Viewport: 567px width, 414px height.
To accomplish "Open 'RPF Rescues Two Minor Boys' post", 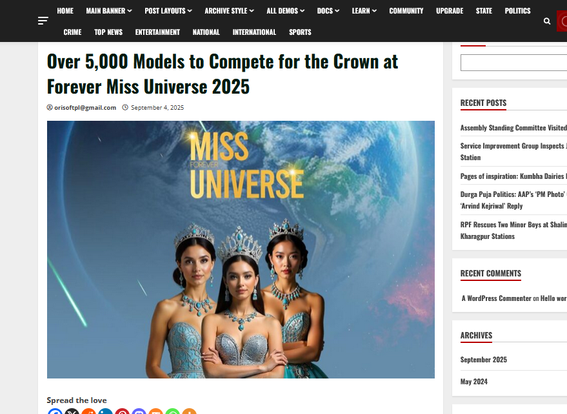I will [513, 231].
